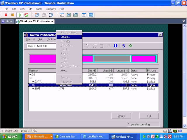Select the extended partition row sized 3,059.3

point(93,78)
